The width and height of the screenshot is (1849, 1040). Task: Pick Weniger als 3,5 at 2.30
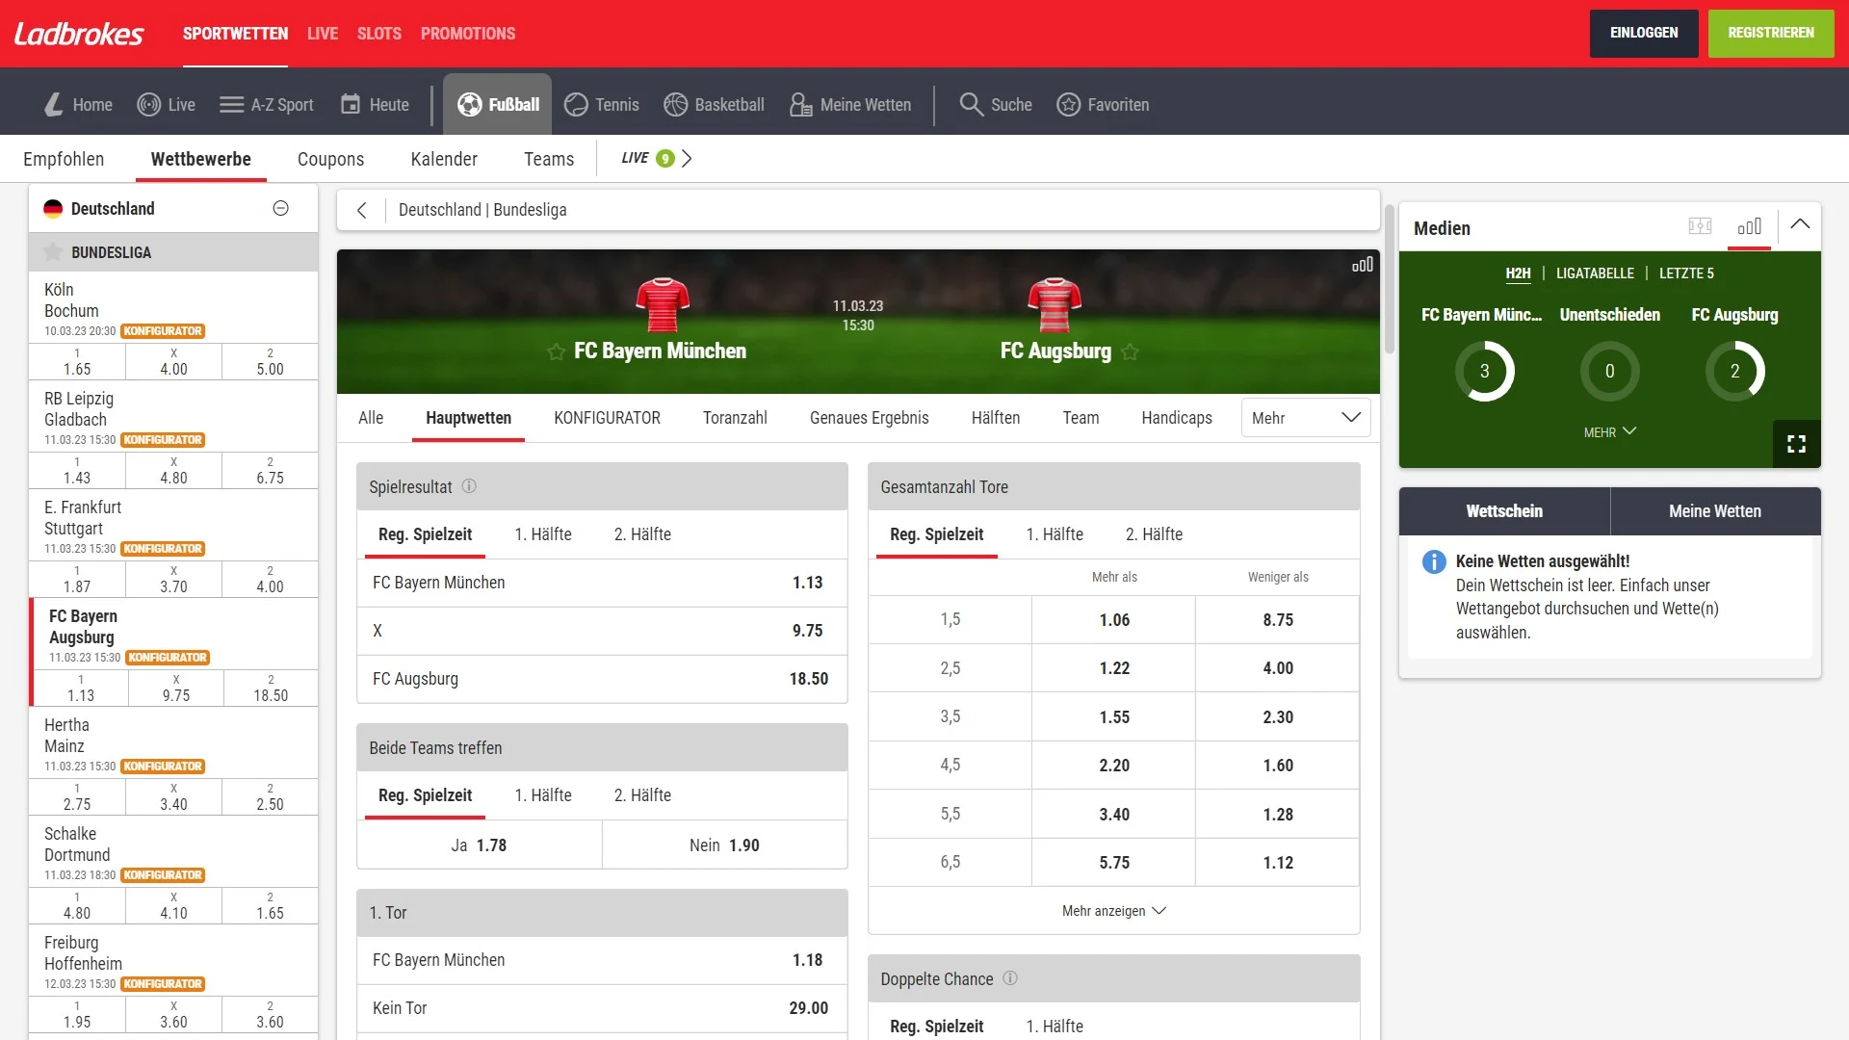1278,717
